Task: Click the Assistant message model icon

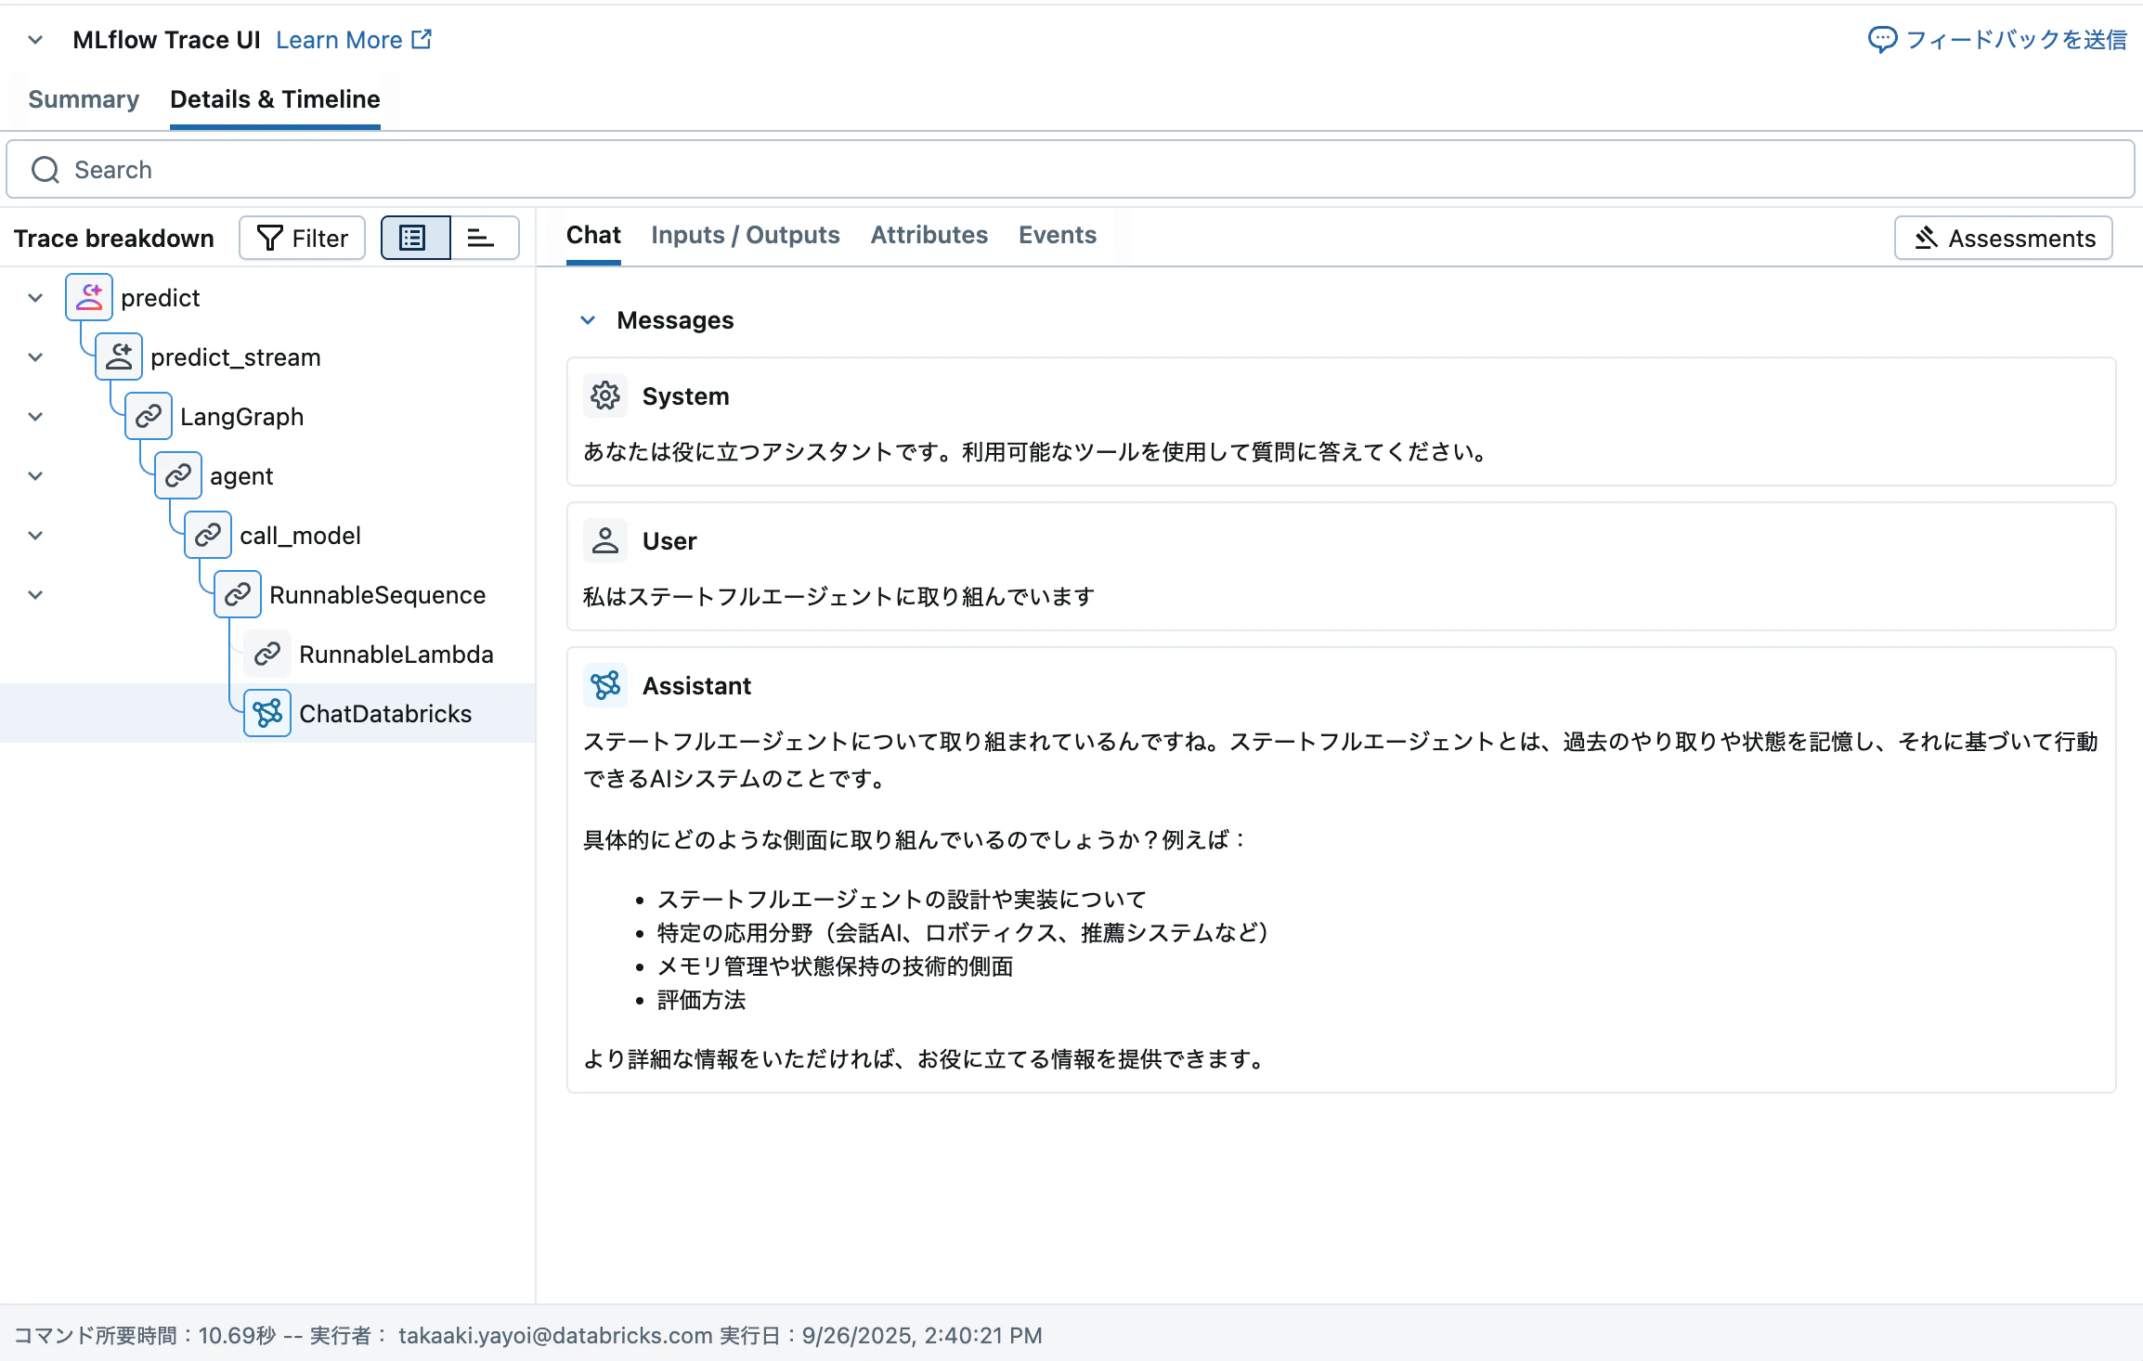Action: (x=605, y=685)
